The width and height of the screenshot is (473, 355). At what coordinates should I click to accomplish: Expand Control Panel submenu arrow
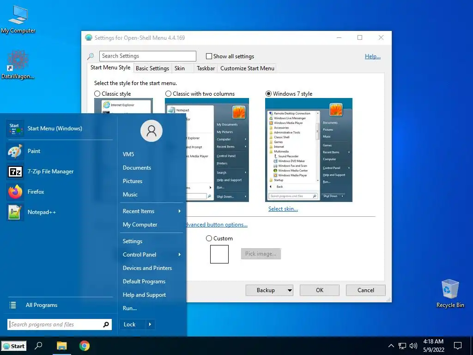[x=180, y=255]
